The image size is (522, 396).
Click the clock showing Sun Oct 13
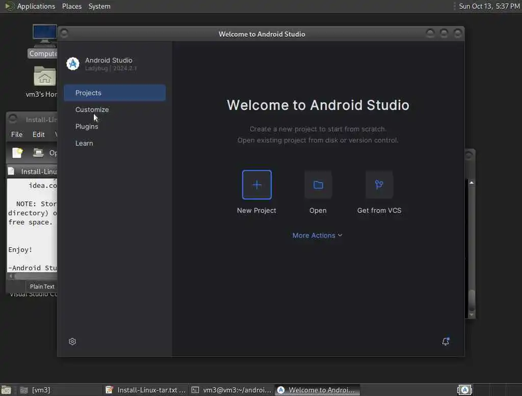click(x=489, y=6)
